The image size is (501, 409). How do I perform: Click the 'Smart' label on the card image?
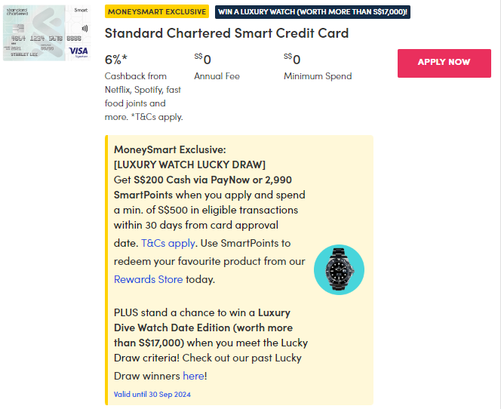tap(81, 11)
